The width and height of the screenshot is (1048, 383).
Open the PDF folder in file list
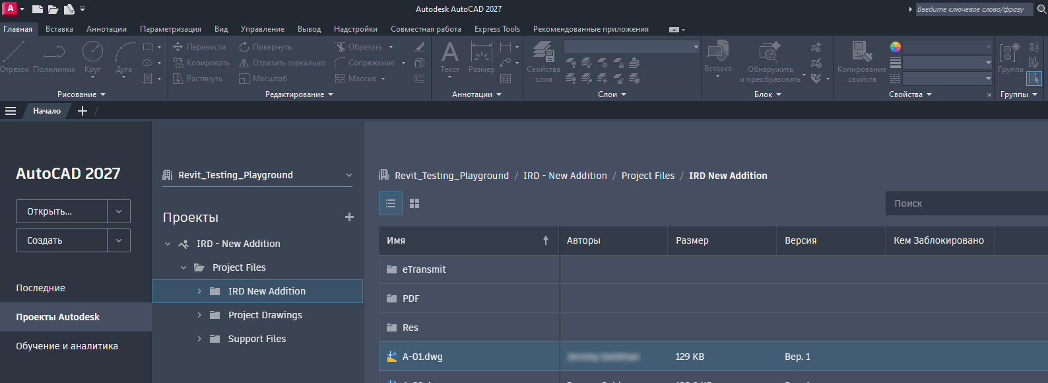410,298
